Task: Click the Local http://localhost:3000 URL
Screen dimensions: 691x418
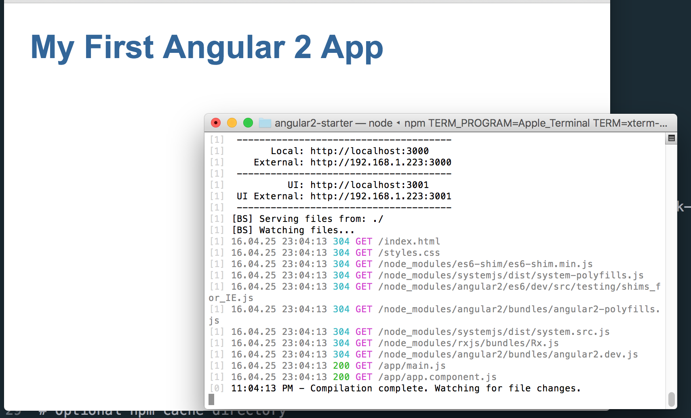Action: [x=369, y=151]
